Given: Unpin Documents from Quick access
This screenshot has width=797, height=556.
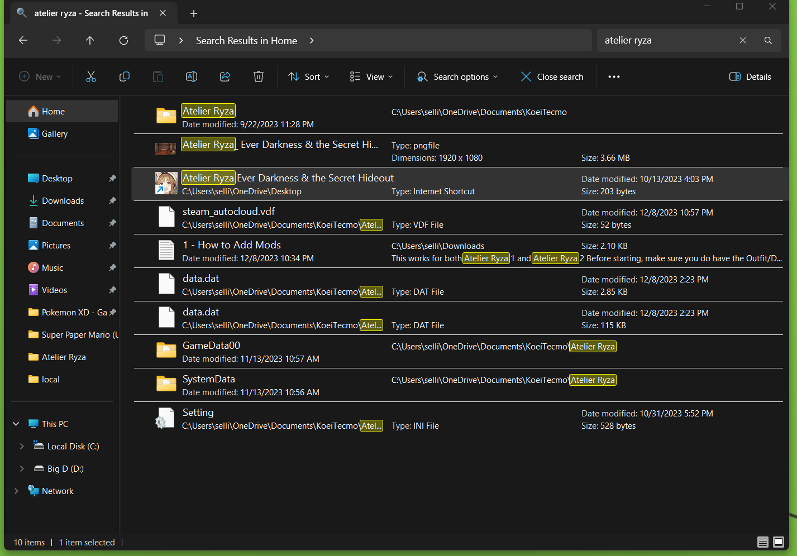Looking at the screenshot, I should point(112,223).
